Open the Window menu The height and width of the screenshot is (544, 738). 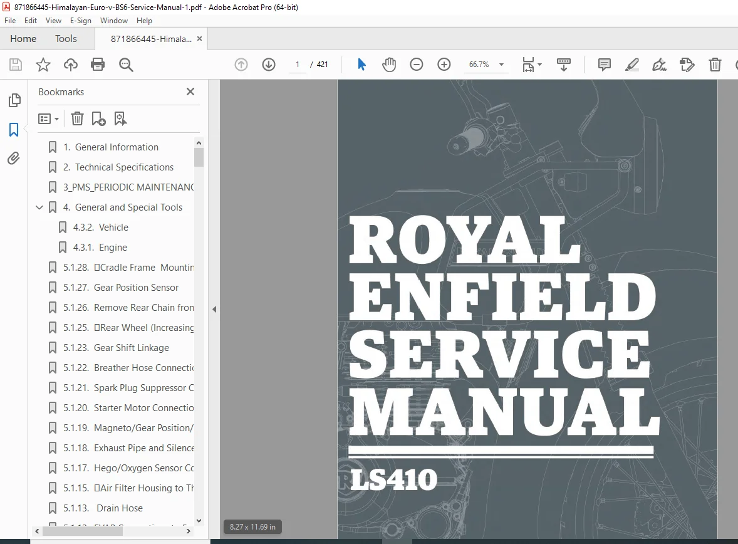pos(114,21)
